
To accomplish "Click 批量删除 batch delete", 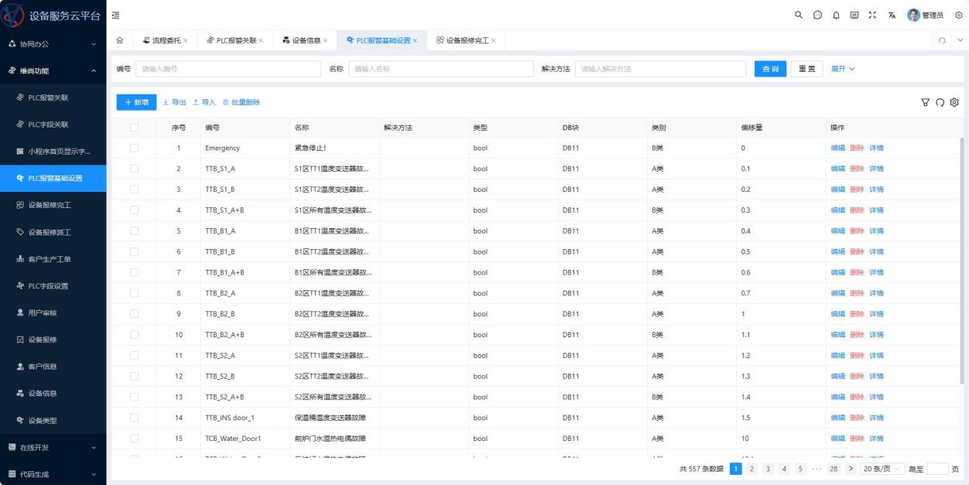I will [241, 102].
